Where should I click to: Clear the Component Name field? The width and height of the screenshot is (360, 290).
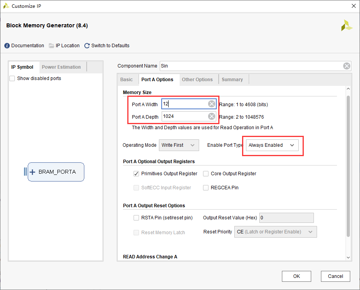click(346, 66)
